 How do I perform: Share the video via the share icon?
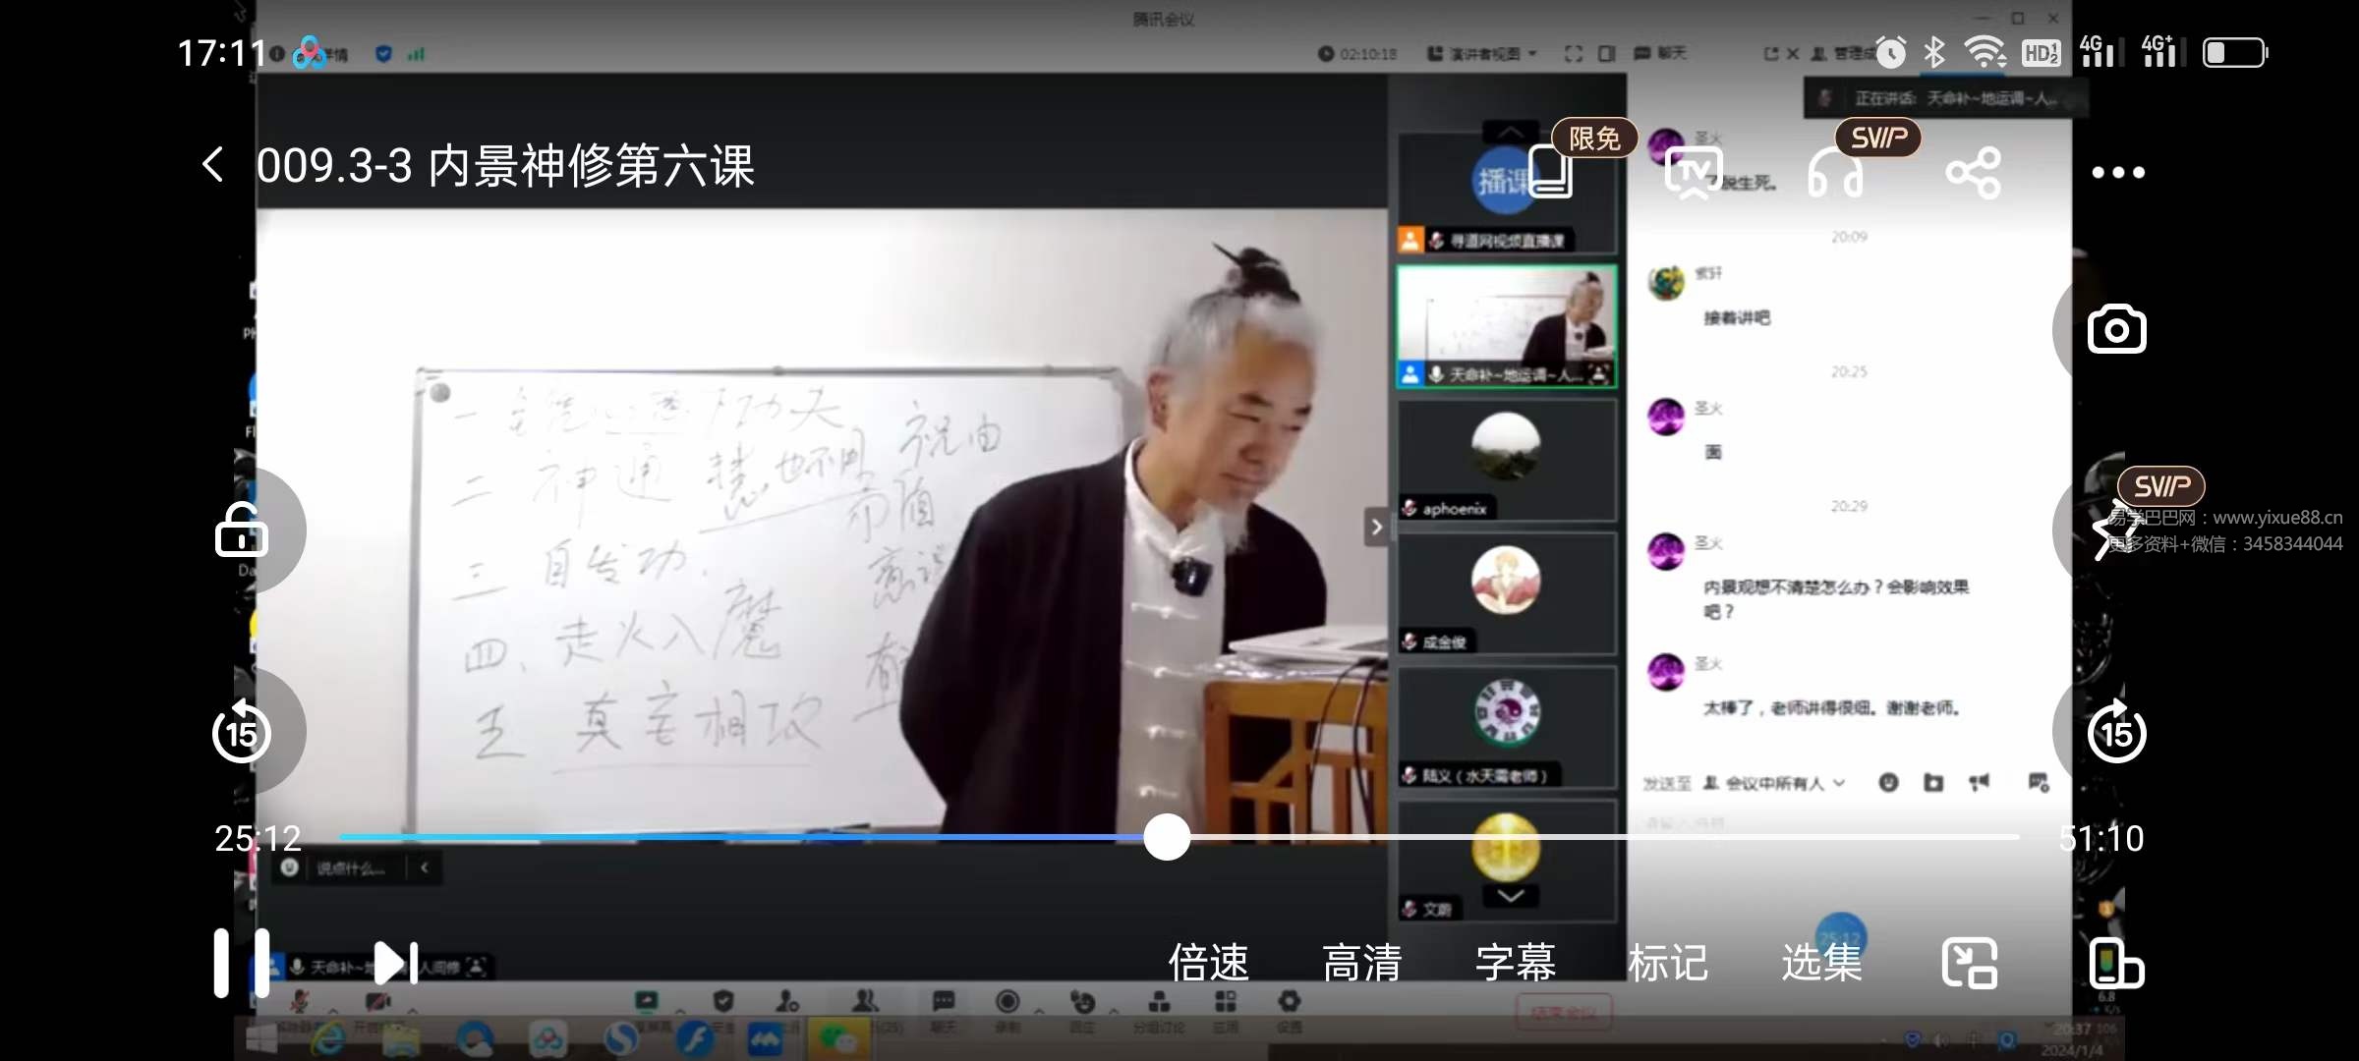coord(1974,172)
